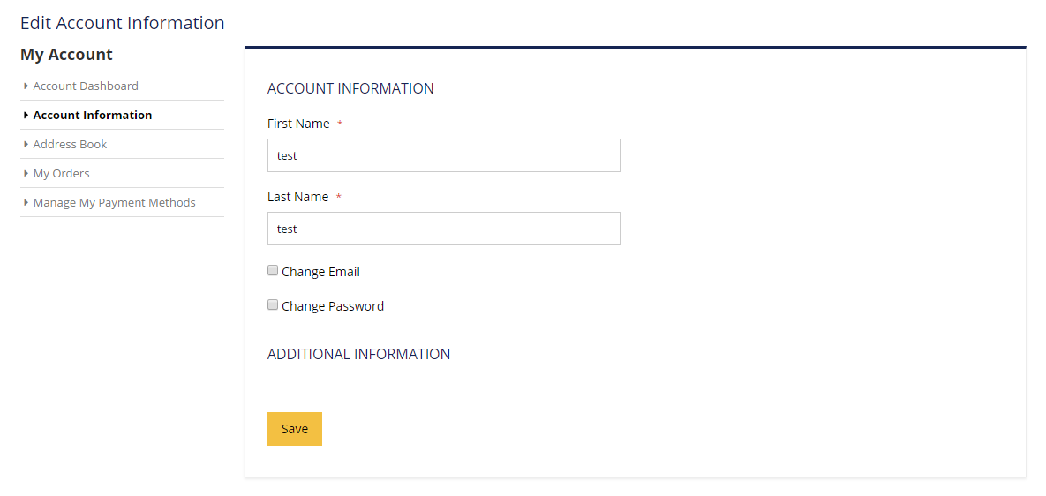The height and width of the screenshot is (496, 1046).
Task: Click the arrow icon beside Account Dashboard
Action: coord(26,86)
